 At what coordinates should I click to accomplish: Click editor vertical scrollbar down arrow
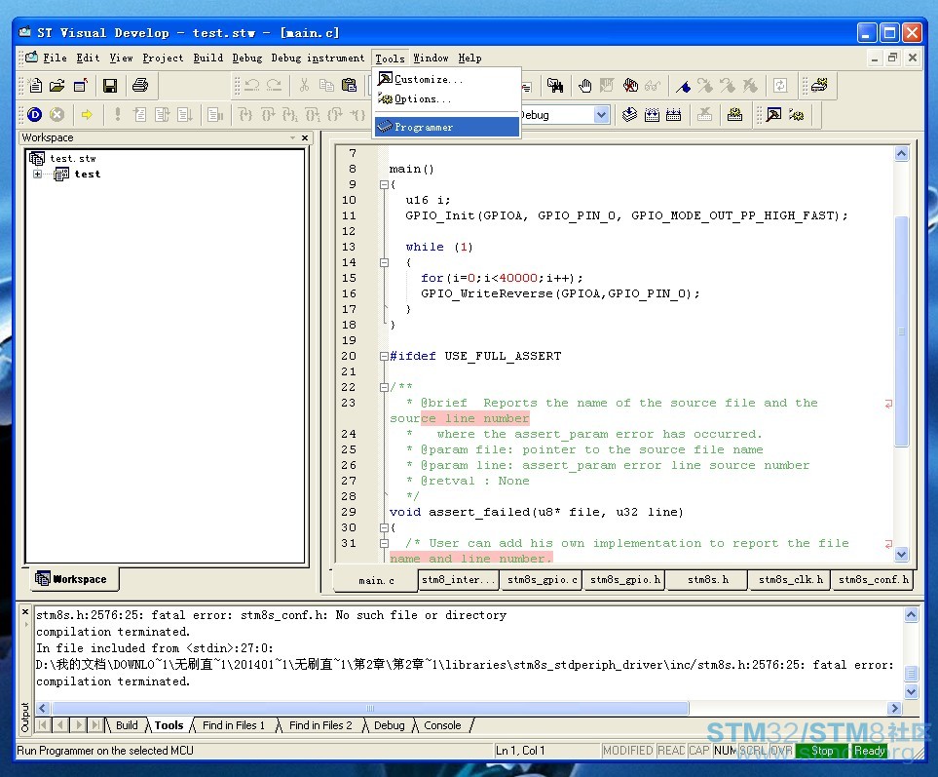click(902, 555)
